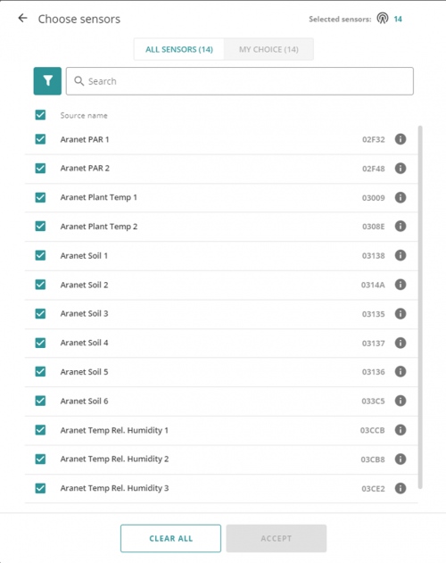
Task: Show info for Aranet Temp Rel. Humidity 1
Action: (x=401, y=430)
